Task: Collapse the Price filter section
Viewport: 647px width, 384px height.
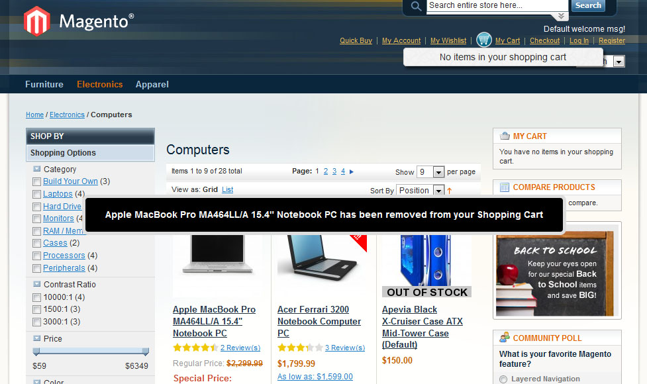Action: pos(36,338)
